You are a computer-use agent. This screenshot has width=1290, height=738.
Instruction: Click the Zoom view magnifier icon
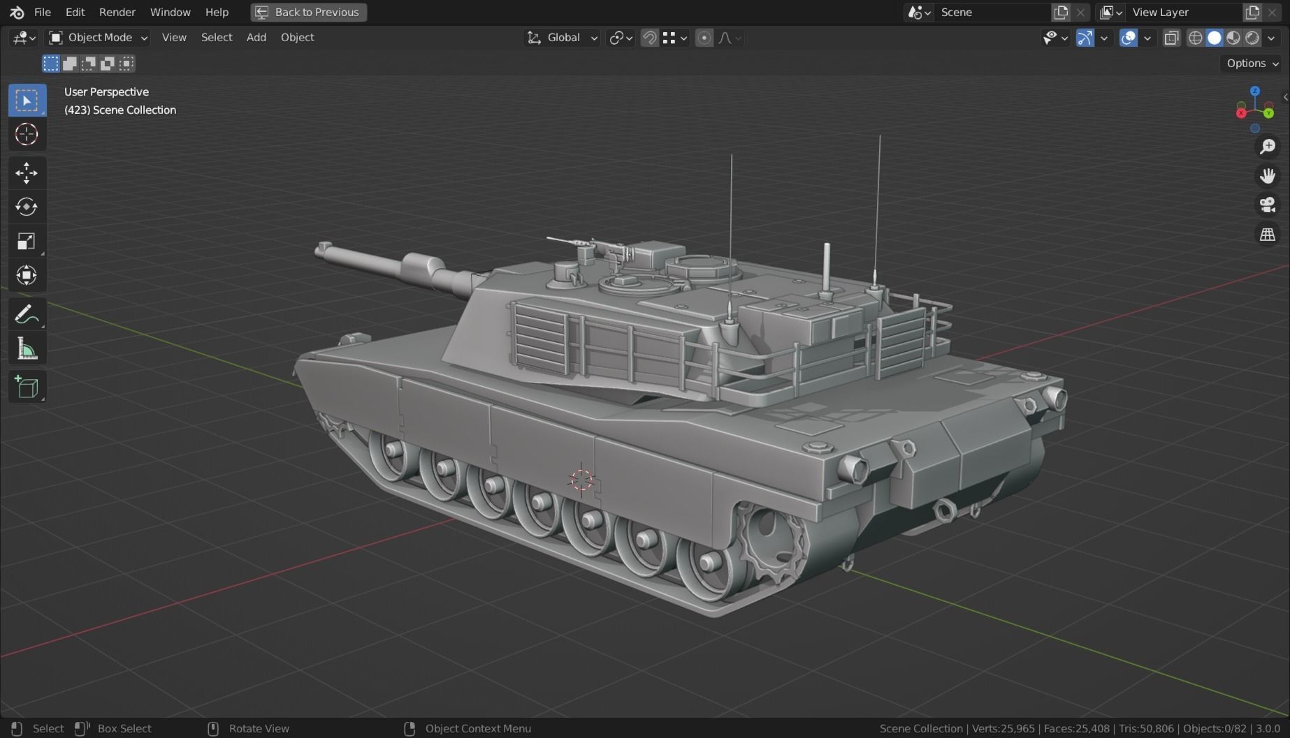pyautogui.click(x=1267, y=147)
